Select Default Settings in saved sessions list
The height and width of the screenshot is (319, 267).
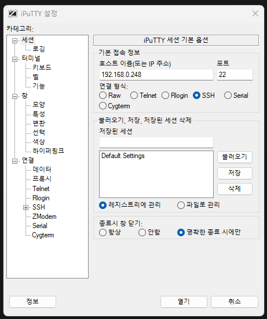click(123, 156)
